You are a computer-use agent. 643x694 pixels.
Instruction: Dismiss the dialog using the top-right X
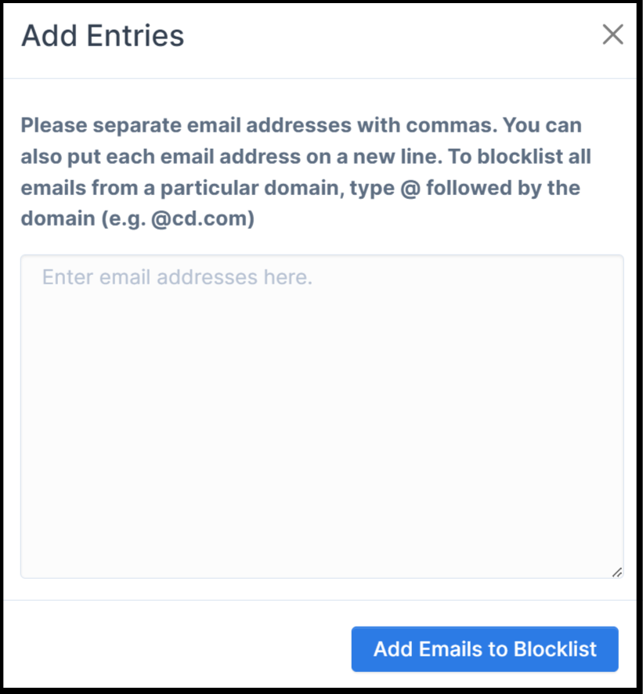[612, 34]
